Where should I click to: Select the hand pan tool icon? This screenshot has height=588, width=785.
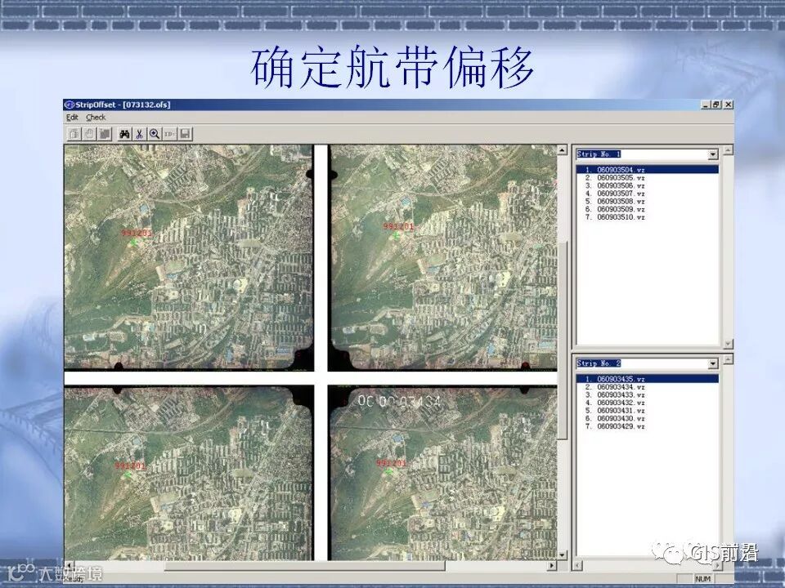click(90, 134)
